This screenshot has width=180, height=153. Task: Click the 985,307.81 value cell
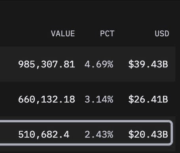[x=47, y=64]
